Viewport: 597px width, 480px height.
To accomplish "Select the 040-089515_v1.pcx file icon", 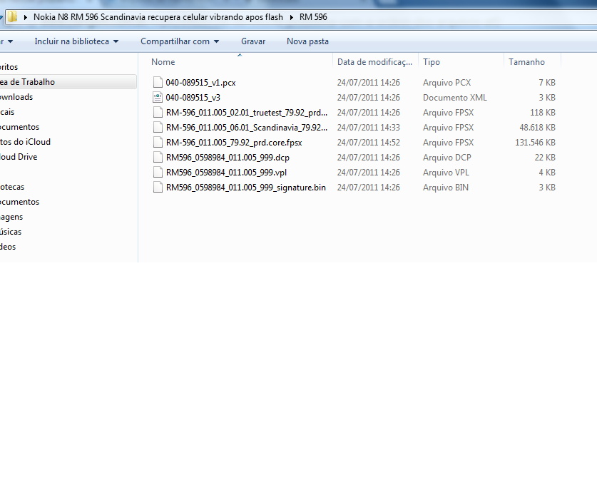I will point(158,82).
